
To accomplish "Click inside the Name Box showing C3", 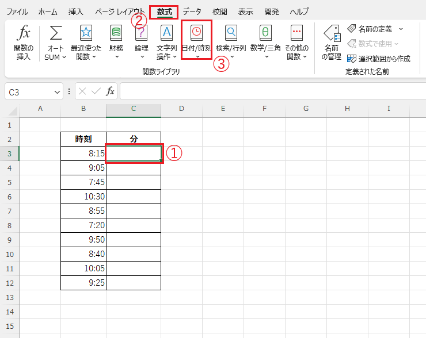I will [29, 92].
